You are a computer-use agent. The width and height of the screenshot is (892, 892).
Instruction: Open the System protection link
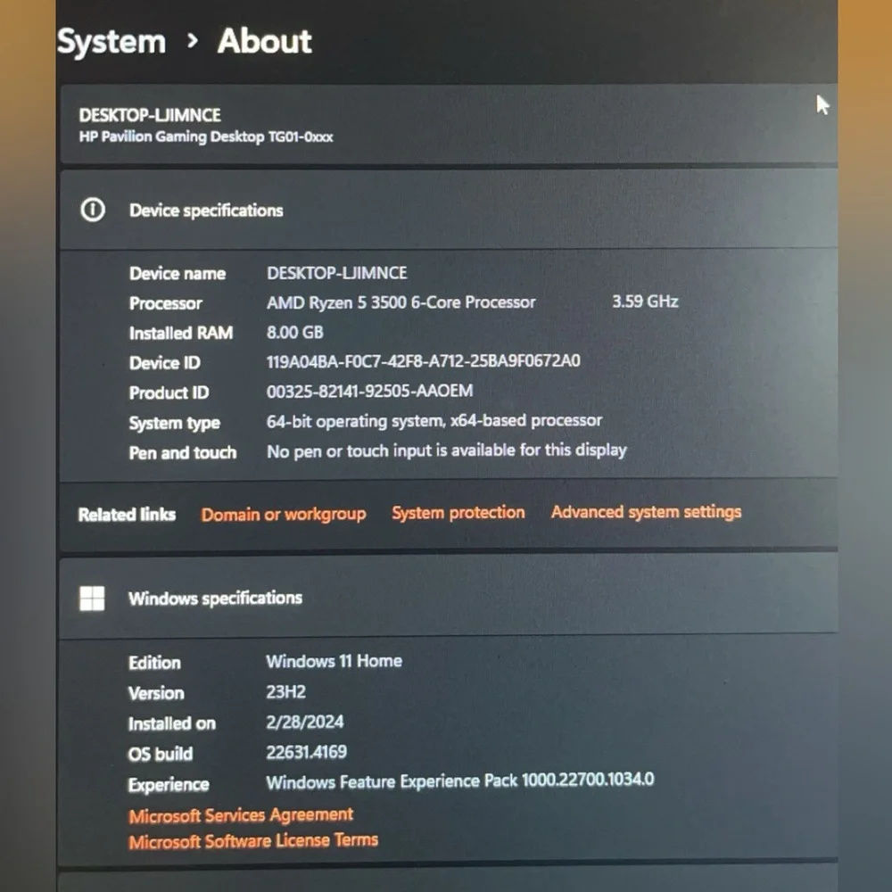pyautogui.click(x=458, y=513)
